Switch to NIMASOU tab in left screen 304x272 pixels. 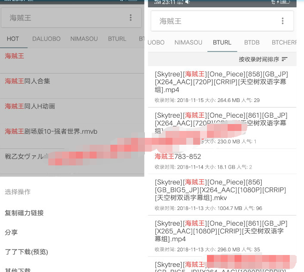pos(84,39)
